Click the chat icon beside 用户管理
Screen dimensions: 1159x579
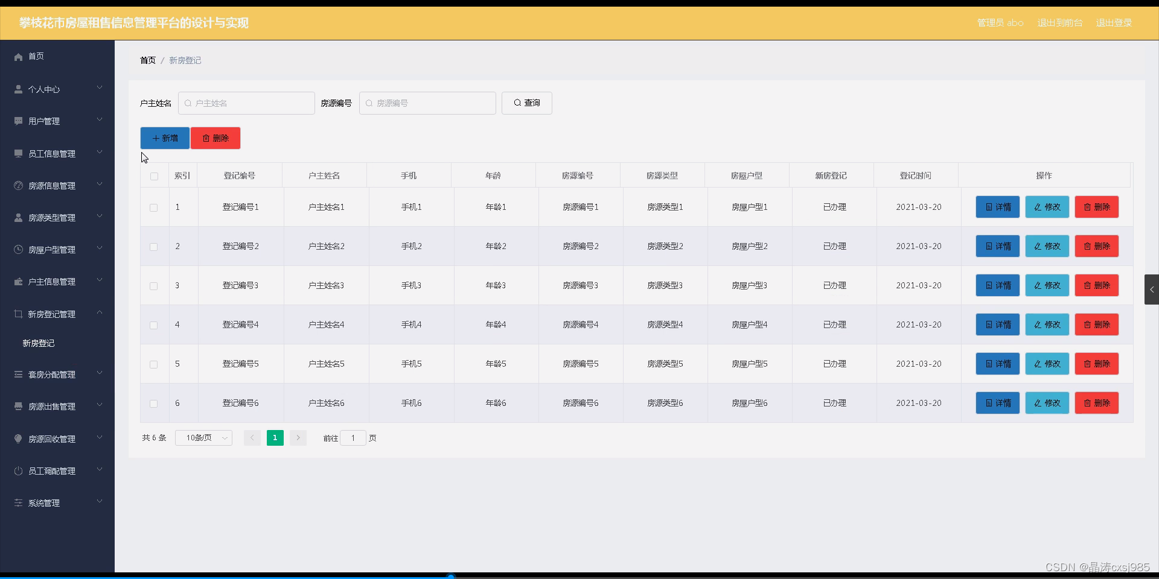(x=18, y=121)
